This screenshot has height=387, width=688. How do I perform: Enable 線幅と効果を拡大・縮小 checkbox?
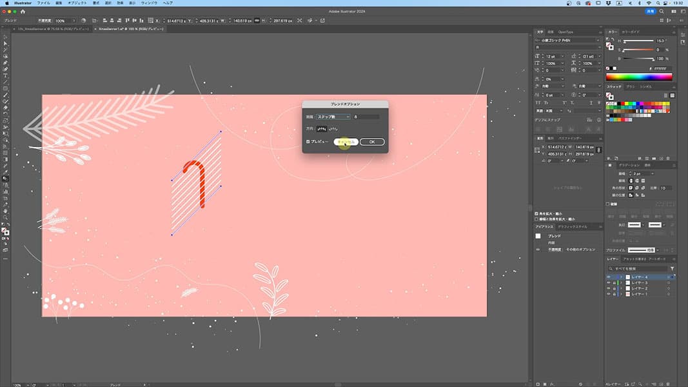(537, 219)
